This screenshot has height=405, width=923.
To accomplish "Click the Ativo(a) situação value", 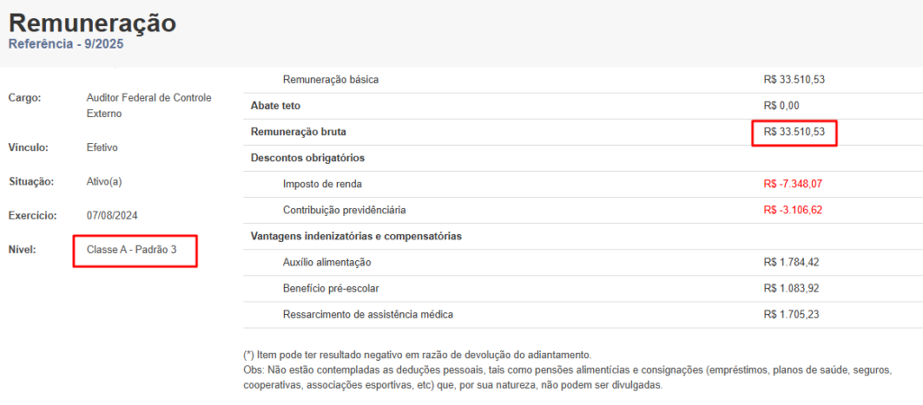I will click(x=104, y=182).
